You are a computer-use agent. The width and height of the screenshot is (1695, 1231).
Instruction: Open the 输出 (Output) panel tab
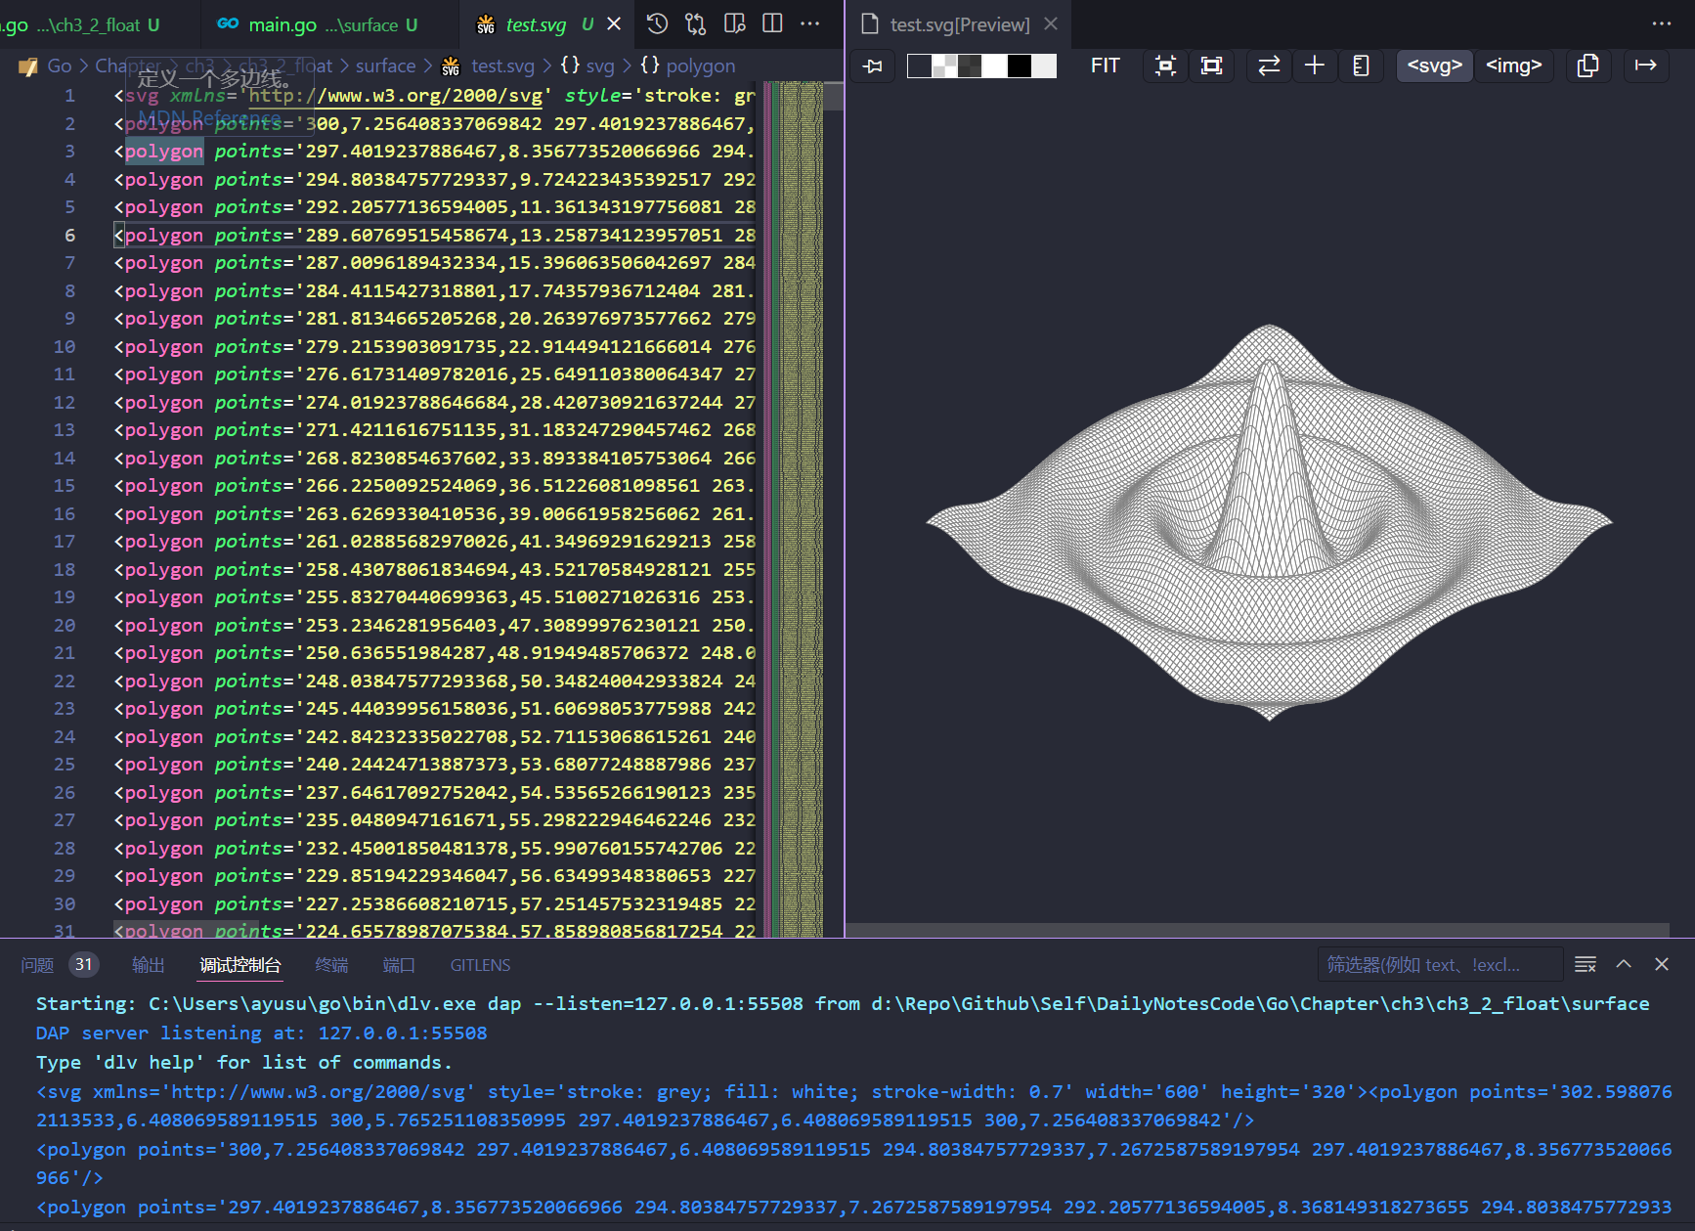click(x=149, y=965)
